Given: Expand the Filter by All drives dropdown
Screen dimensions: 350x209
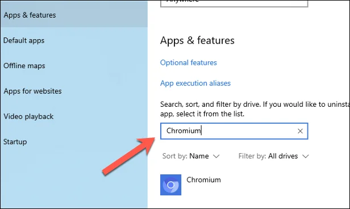Looking at the screenshot, I should point(274,156).
